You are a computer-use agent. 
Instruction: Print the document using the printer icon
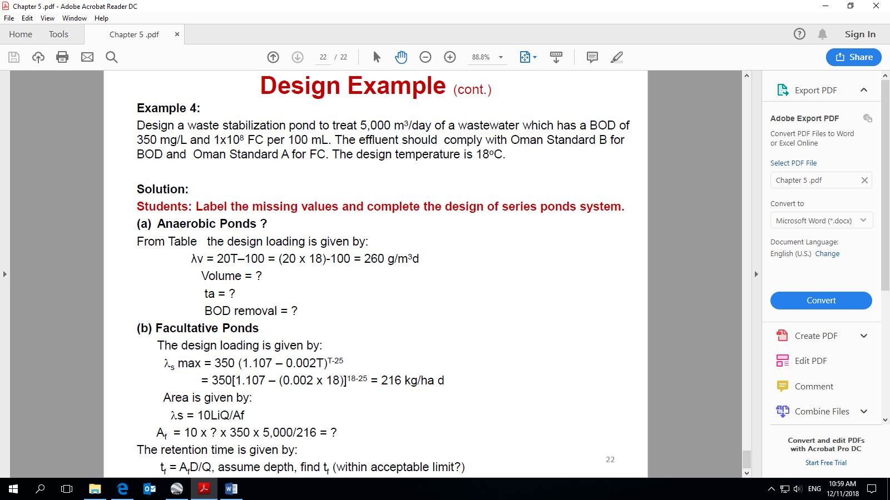[62, 57]
